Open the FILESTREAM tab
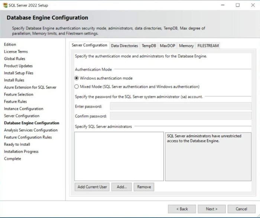The width and height of the screenshot is (260, 218). point(208,46)
